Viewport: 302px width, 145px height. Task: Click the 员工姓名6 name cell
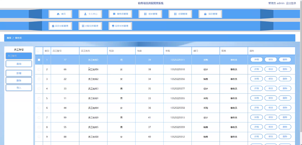click(x=93, y=69)
